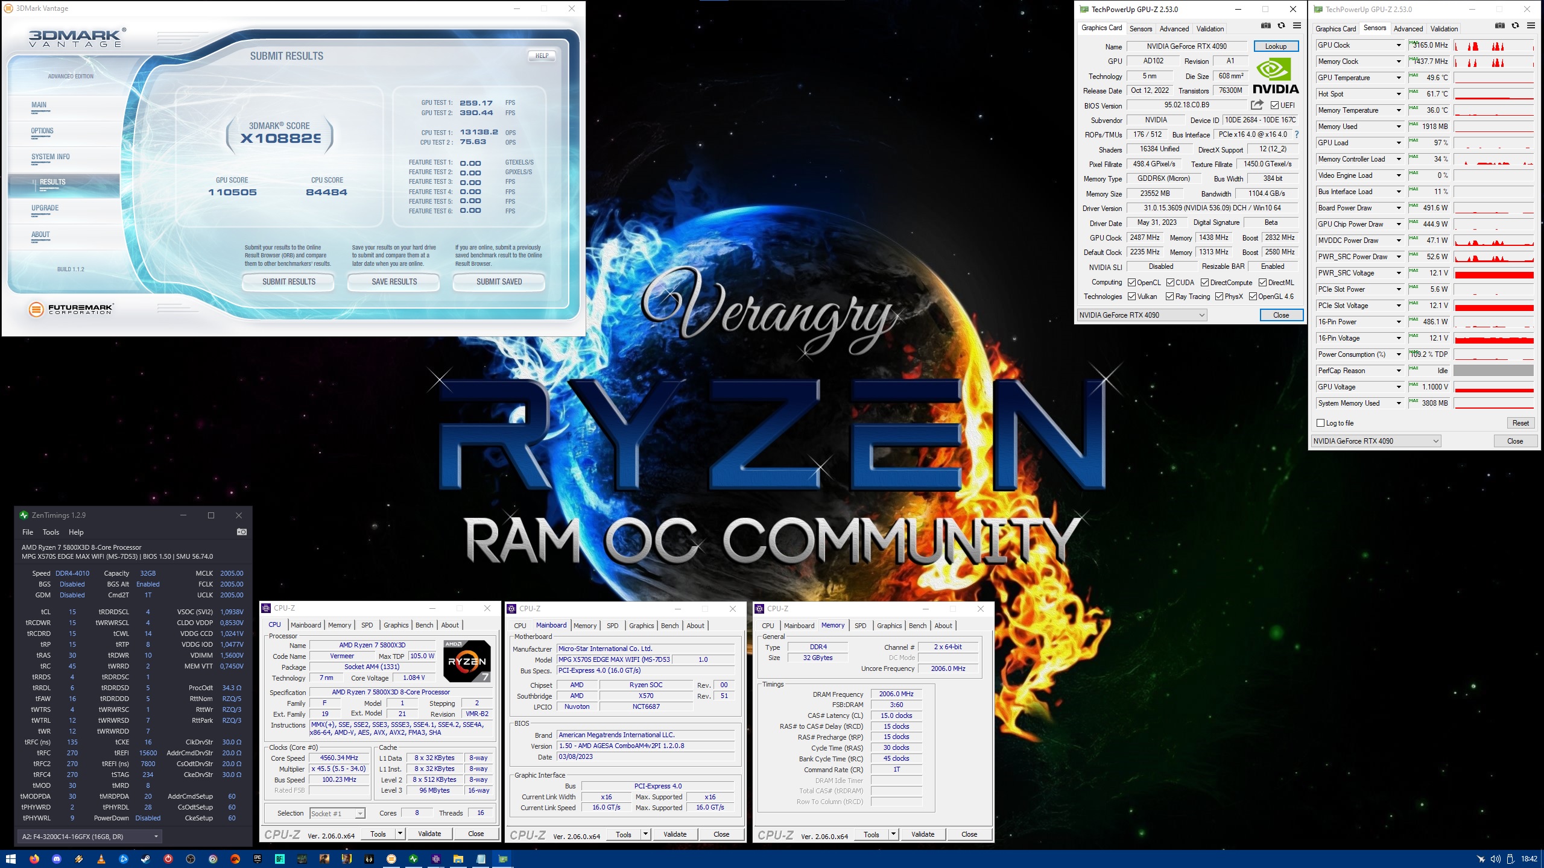
Task: Open the Windows Start menu
Action: point(11,859)
